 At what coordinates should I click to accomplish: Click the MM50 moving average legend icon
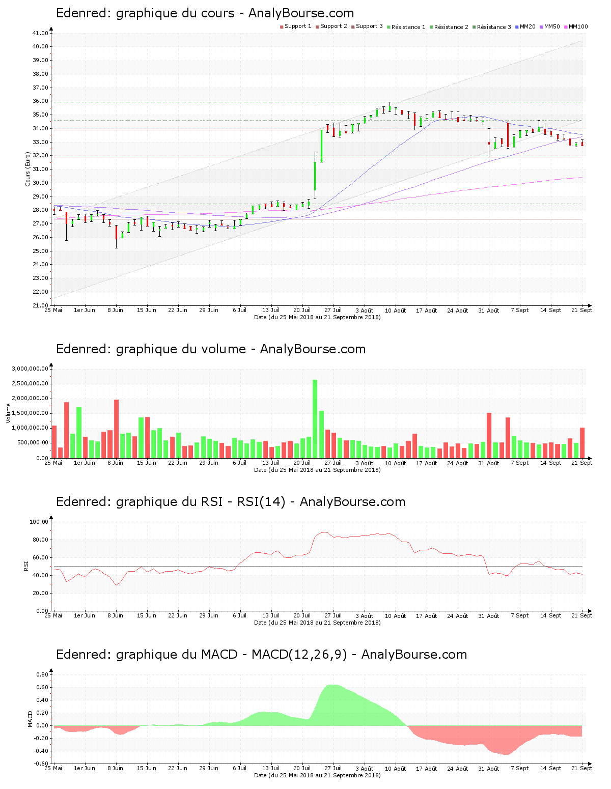pos(542,26)
